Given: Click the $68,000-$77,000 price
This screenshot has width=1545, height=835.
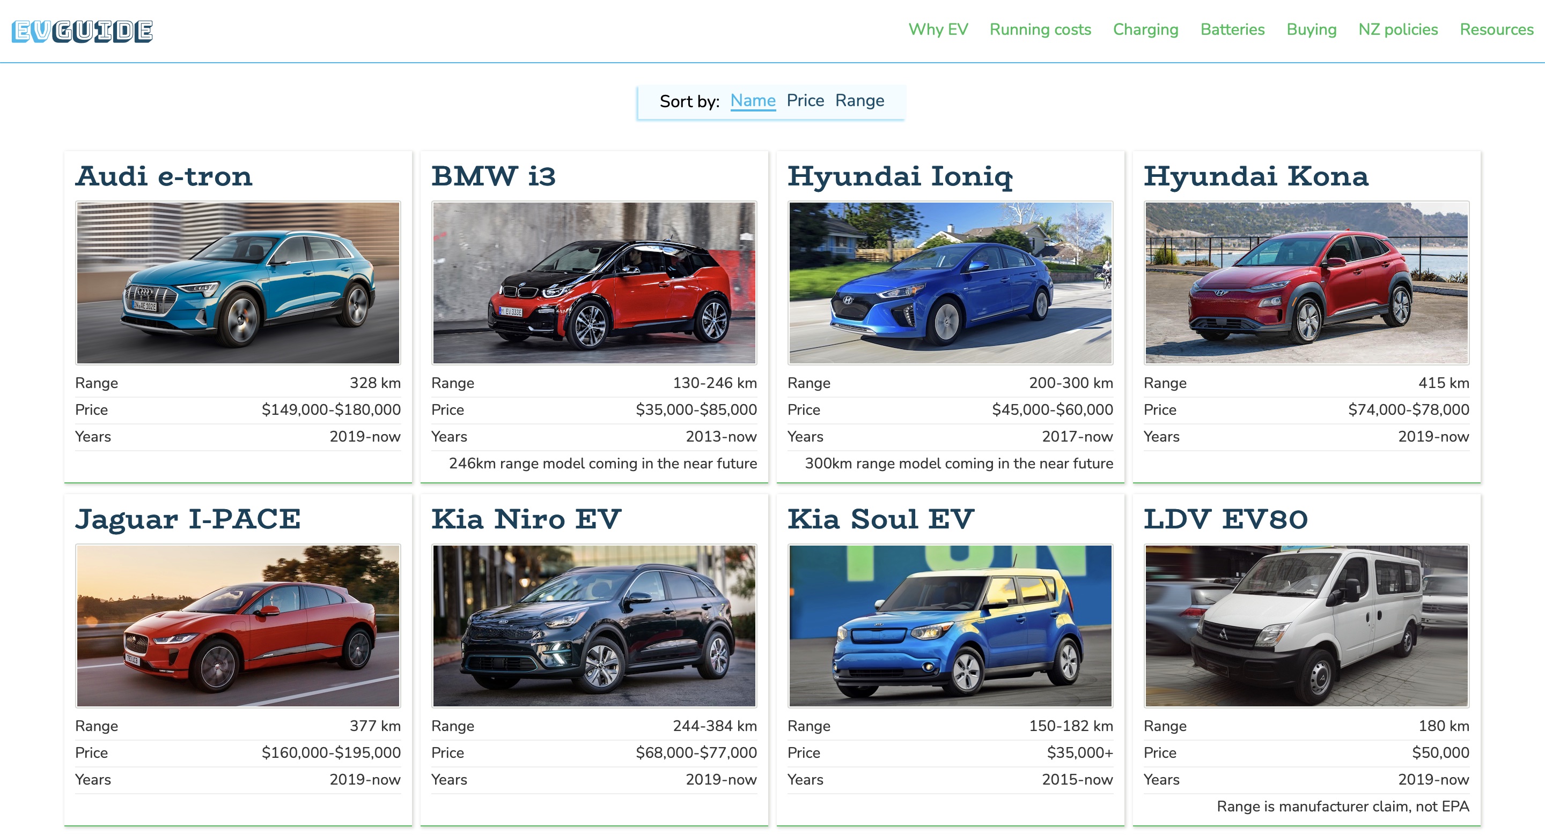Looking at the screenshot, I should (696, 753).
